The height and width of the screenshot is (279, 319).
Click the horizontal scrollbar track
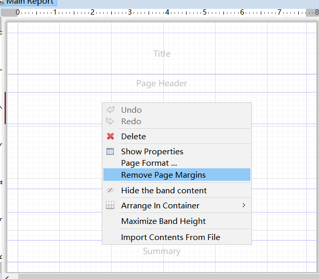[x=168, y=276]
